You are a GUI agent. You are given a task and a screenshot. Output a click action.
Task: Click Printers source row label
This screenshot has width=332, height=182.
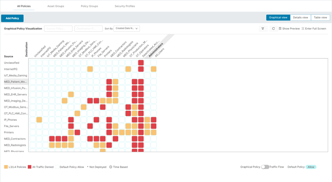pos(9,132)
